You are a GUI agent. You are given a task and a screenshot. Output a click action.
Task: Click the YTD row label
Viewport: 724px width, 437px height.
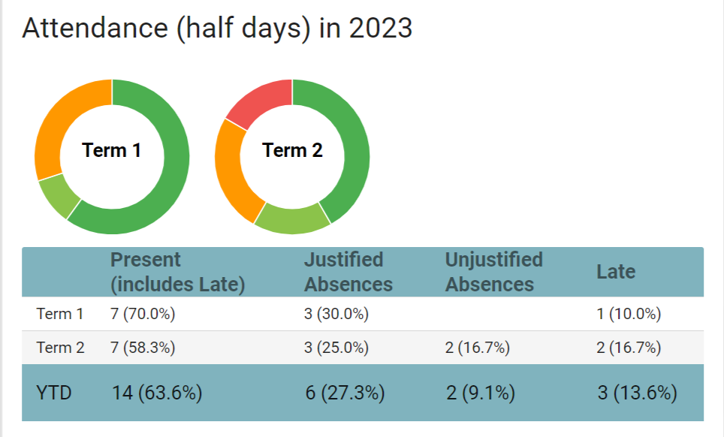click(x=54, y=392)
